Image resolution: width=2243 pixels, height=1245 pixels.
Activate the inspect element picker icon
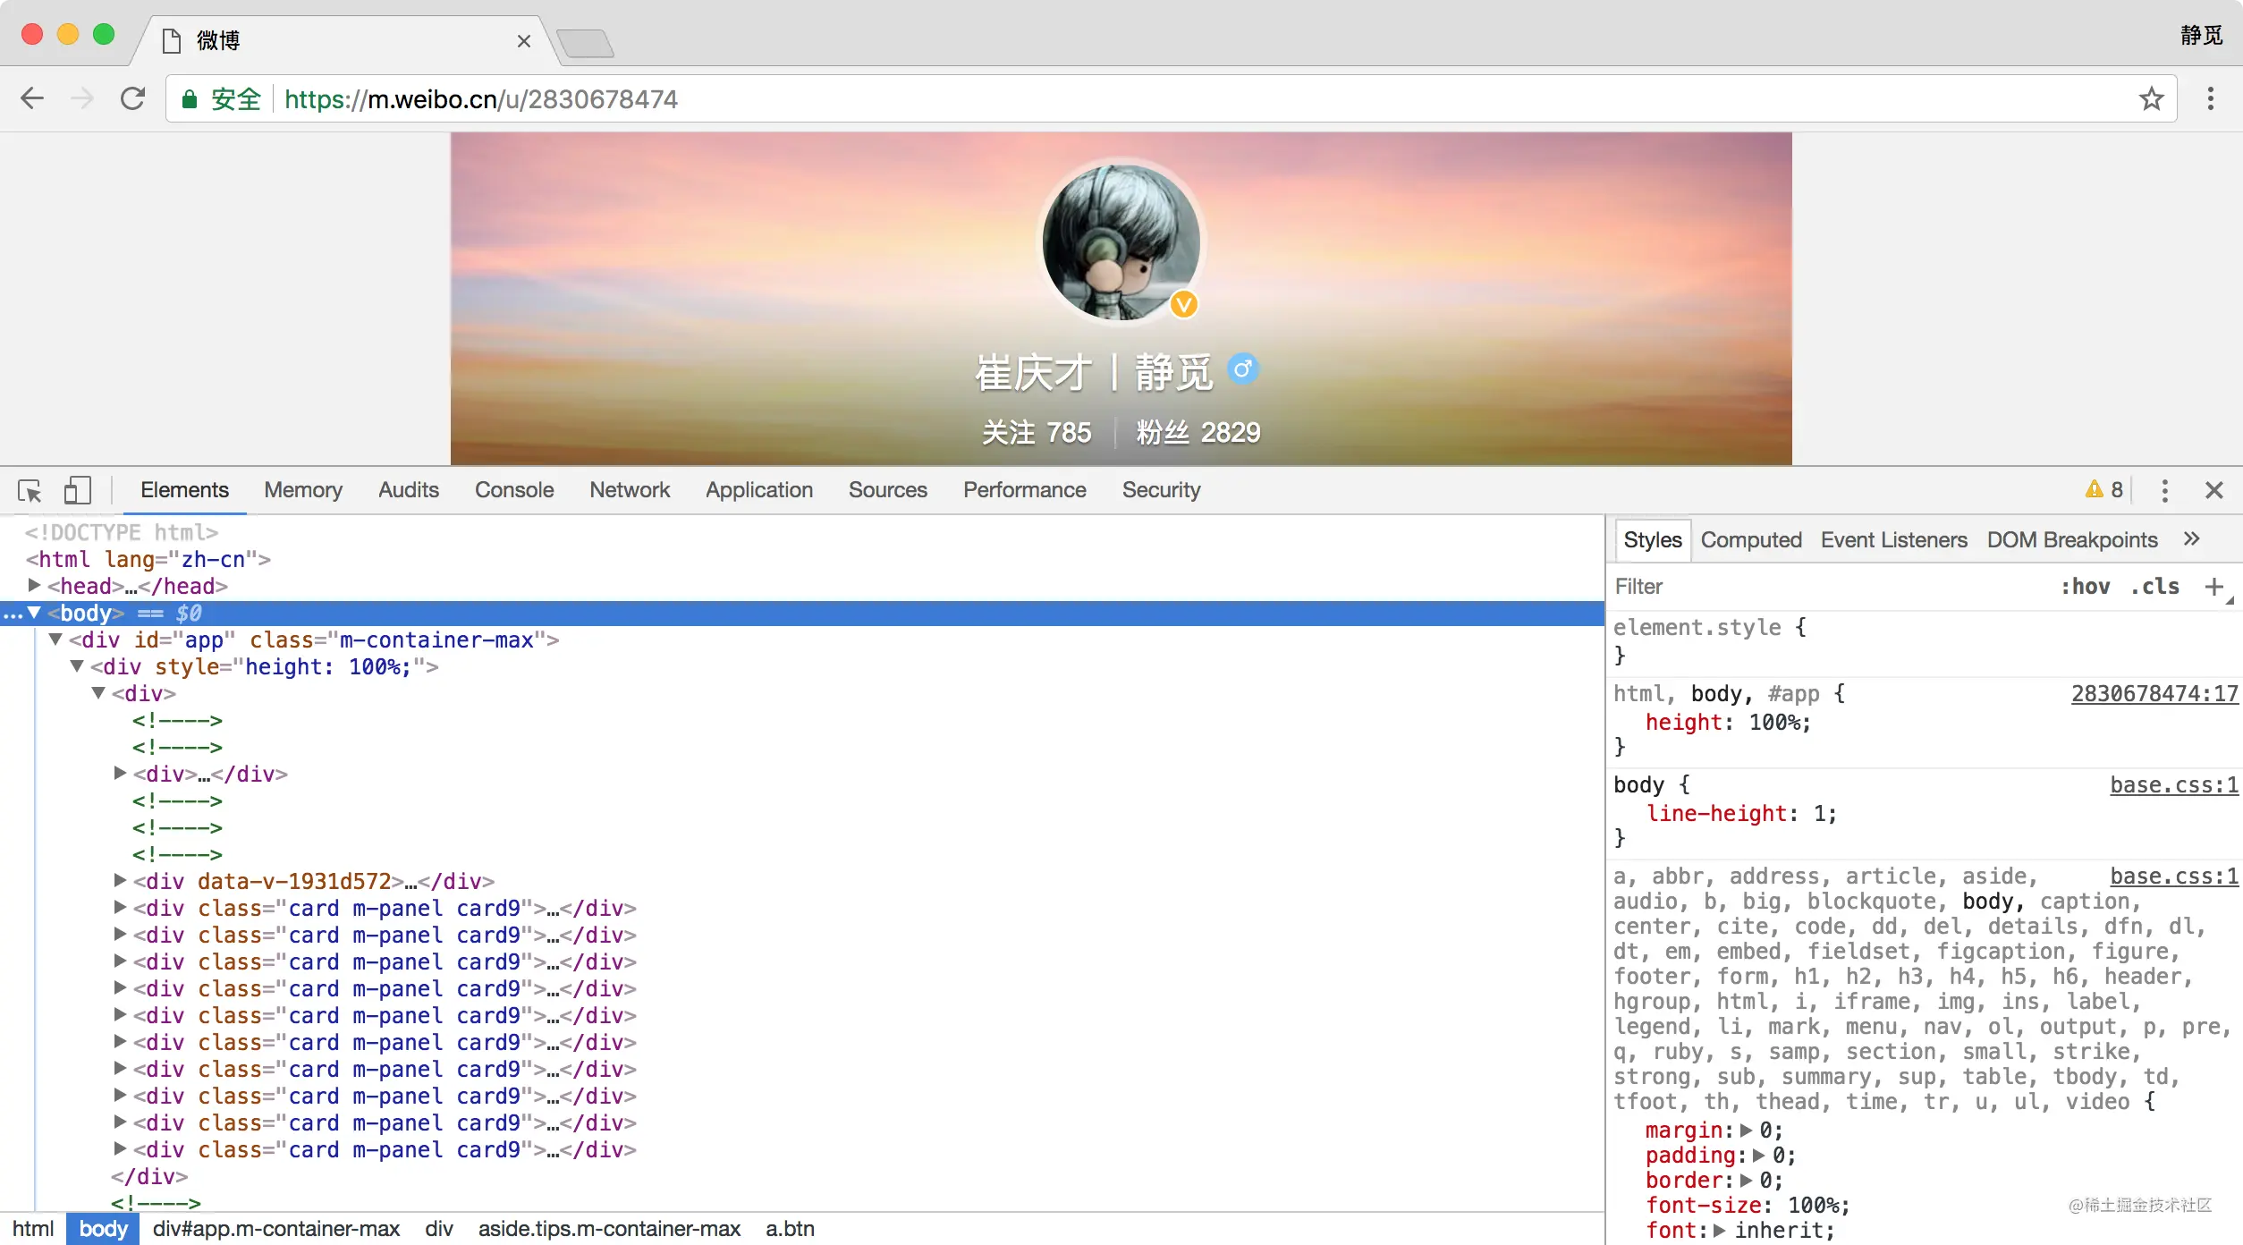30,490
